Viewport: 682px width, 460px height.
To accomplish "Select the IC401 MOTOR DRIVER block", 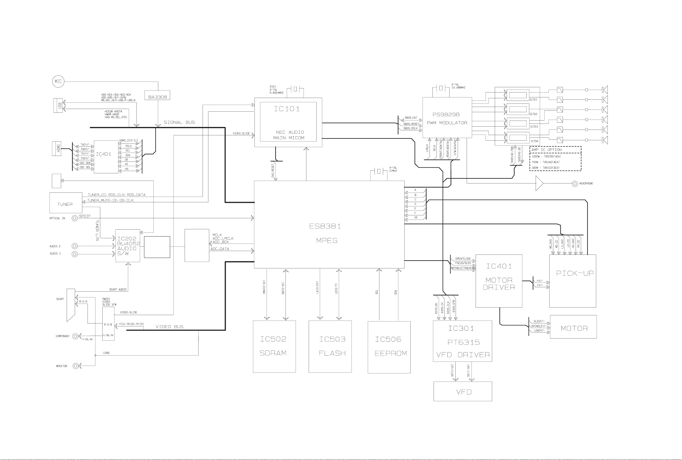I will [x=499, y=281].
